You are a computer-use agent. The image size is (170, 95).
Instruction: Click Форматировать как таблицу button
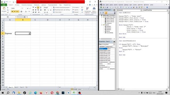[x=62, y=10]
